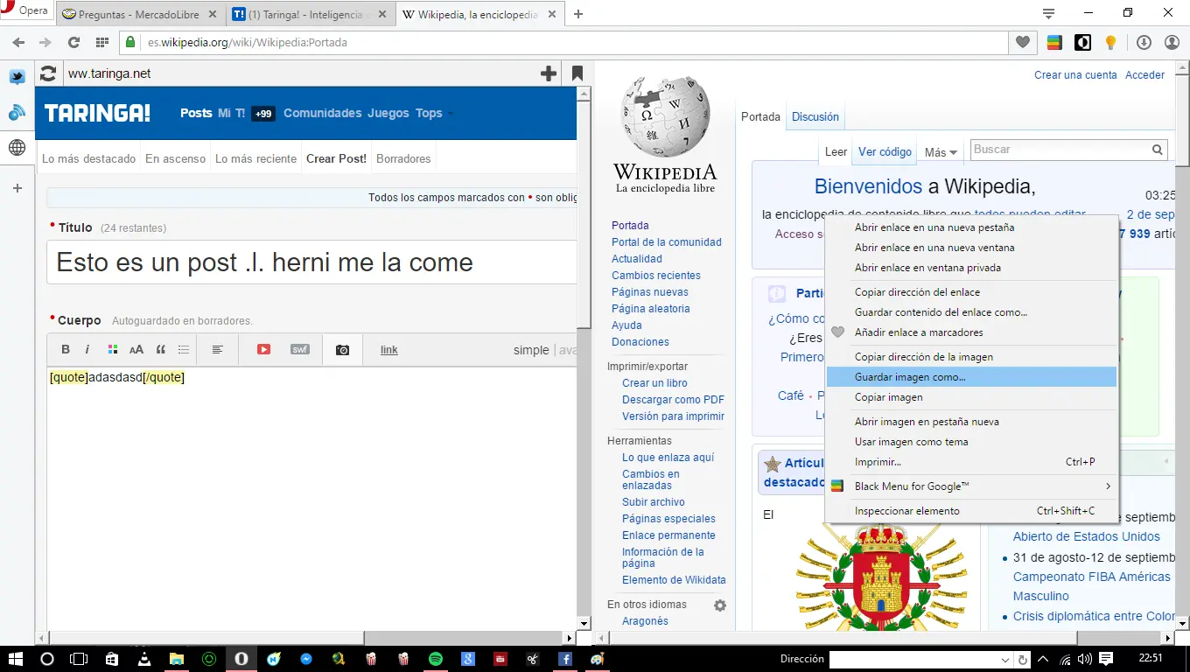Viewport: 1190px width, 672px height.
Task: Open the Speed Dial grid page
Action: [x=102, y=42]
